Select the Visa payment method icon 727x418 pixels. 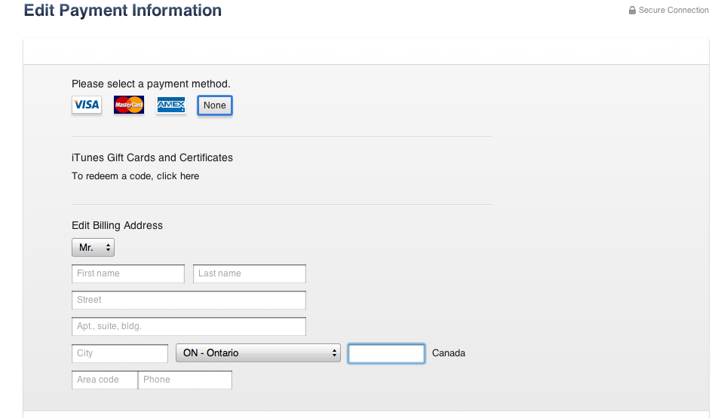click(87, 105)
